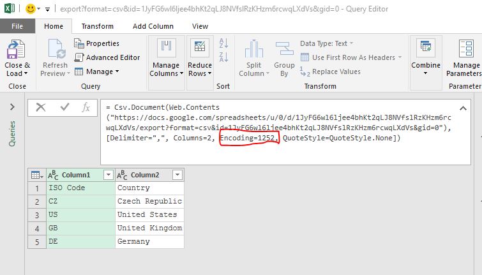Select the 'Germany' cell
482x275 pixels.
[149, 242]
